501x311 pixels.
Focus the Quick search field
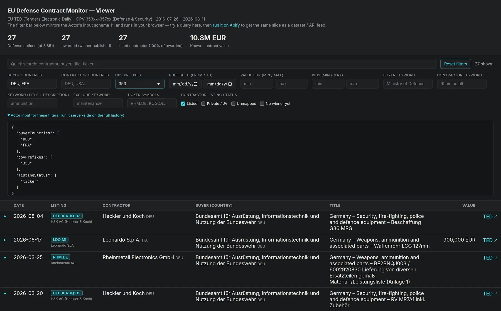222,64
